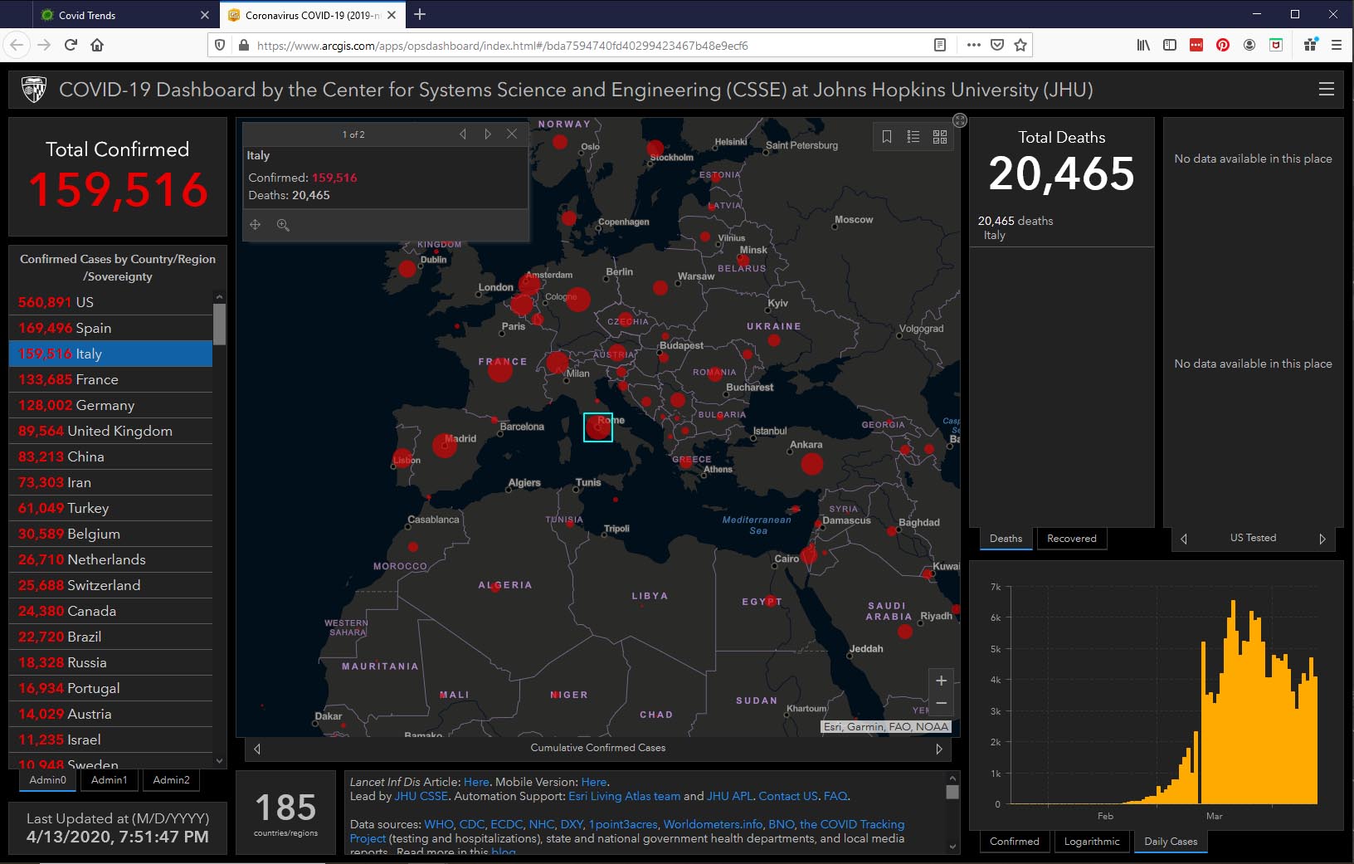The width and height of the screenshot is (1354, 864).
Task: Next map view right of Cumulative Confirmed Cases
Action: pyautogui.click(x=939, y=749)
